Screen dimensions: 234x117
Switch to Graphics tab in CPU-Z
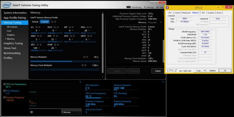[211, 13]
